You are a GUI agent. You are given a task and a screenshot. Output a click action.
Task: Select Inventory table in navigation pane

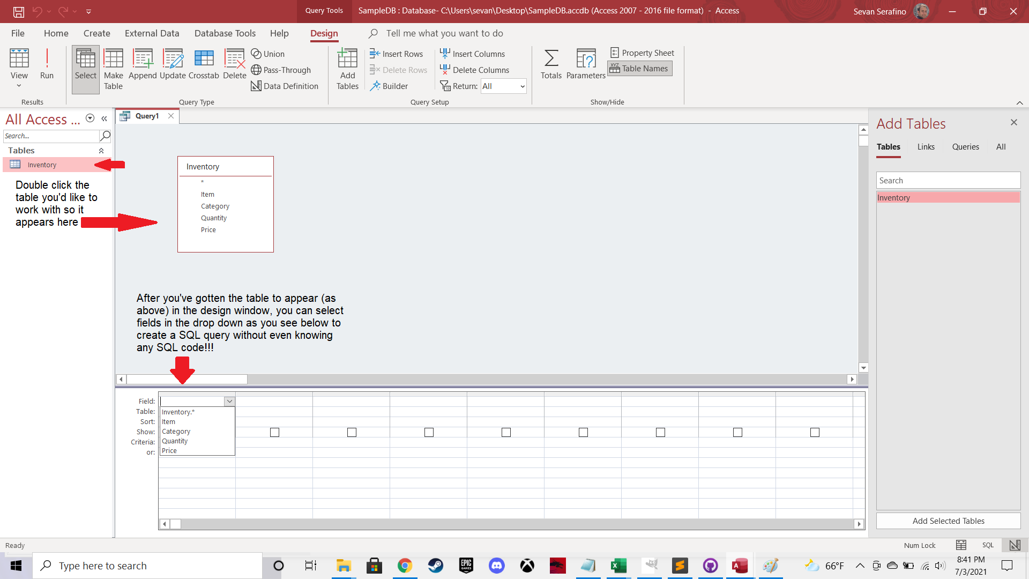pyautogui.click(x=56, y=165)
